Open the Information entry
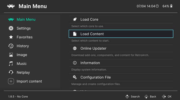The width and height of the screenshot is (180, 100). pyautogui.click(x=121, y=63)
